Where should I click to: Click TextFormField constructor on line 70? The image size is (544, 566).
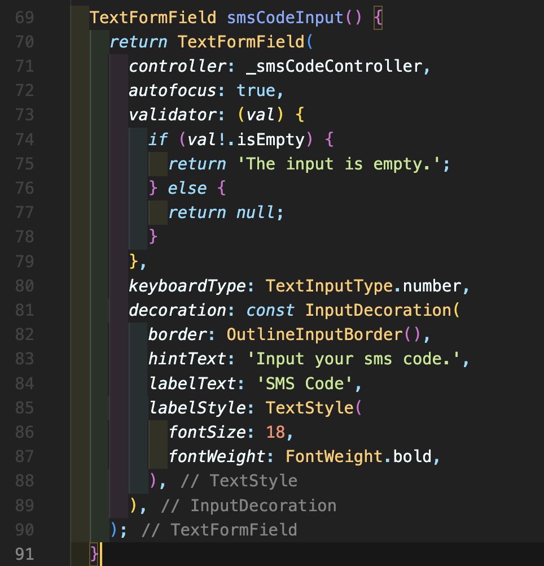(x=241, y=42)
